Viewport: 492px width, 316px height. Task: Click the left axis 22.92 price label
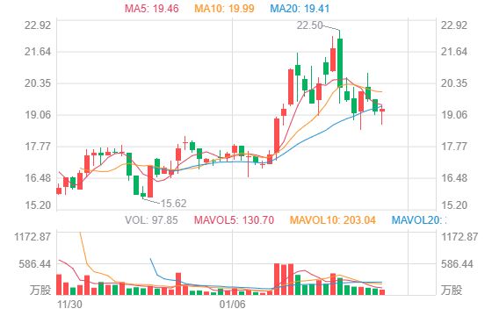click(x=38, y=25)
